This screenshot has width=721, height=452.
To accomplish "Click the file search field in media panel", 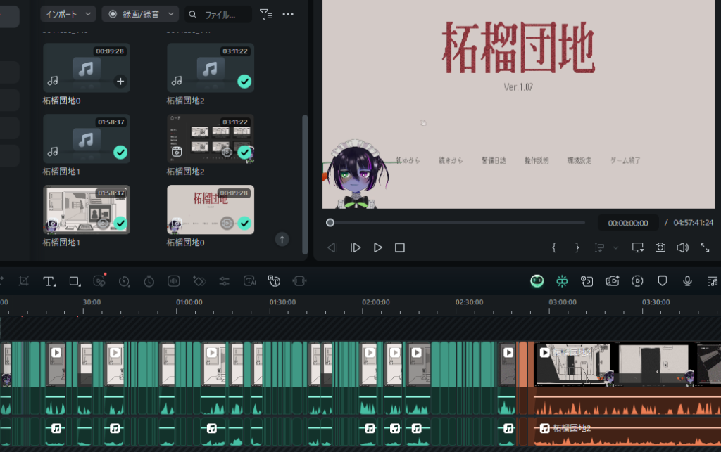I will 225,14.
